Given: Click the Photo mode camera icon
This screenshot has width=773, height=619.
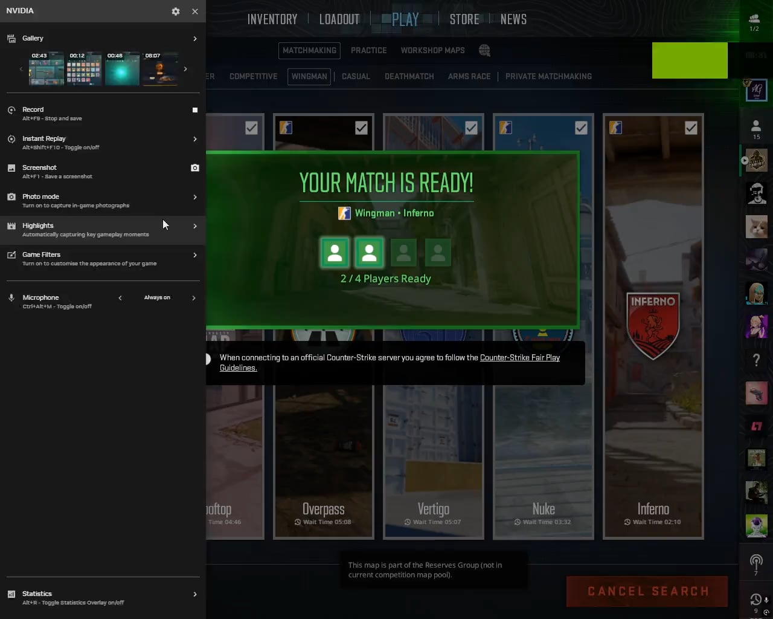Looking at the screenshot, I should [11, 197].
